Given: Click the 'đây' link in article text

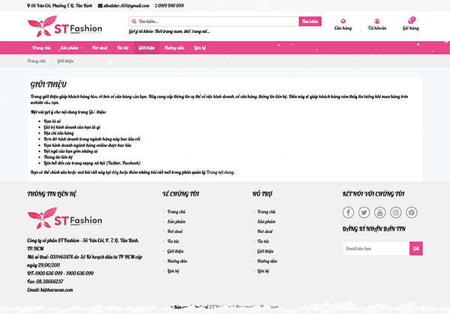Looking at the screenshot, I should (115, 172).
